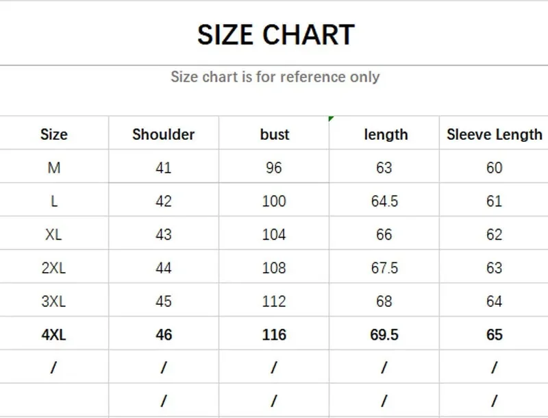Select the XL size cell

pos(53,234)
